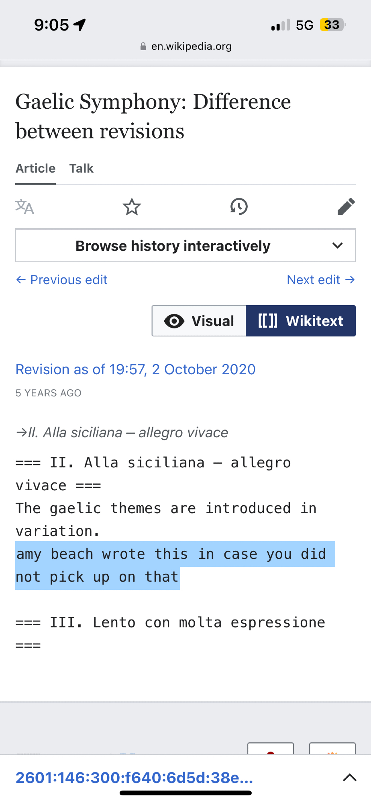
Task: Select the Article tab
Action: pos(36,168)
